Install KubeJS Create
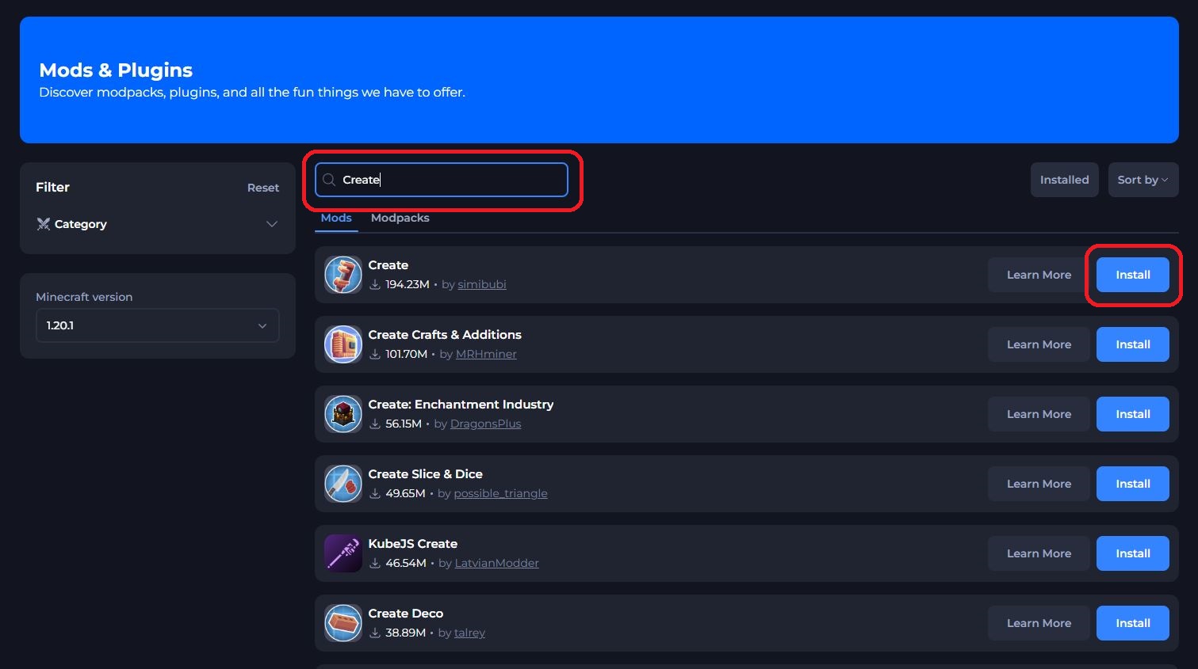 [1133, 553]
